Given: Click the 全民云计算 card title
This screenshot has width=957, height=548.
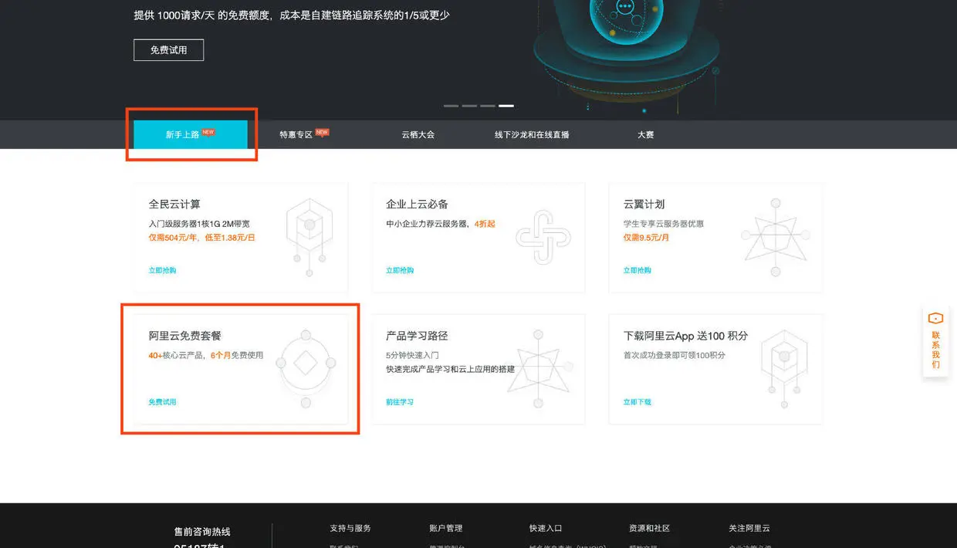Looking at the screenshot, I should [174, 205].
